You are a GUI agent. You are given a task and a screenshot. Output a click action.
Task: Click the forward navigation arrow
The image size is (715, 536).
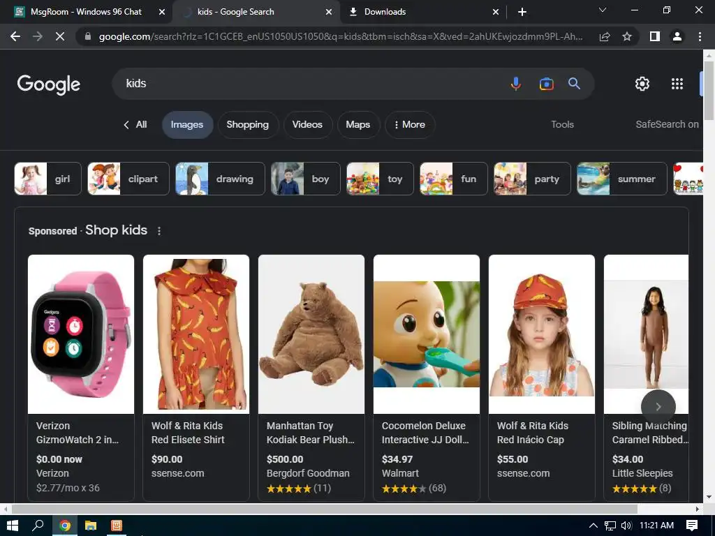pyautogui.click(x=38, y=36)
